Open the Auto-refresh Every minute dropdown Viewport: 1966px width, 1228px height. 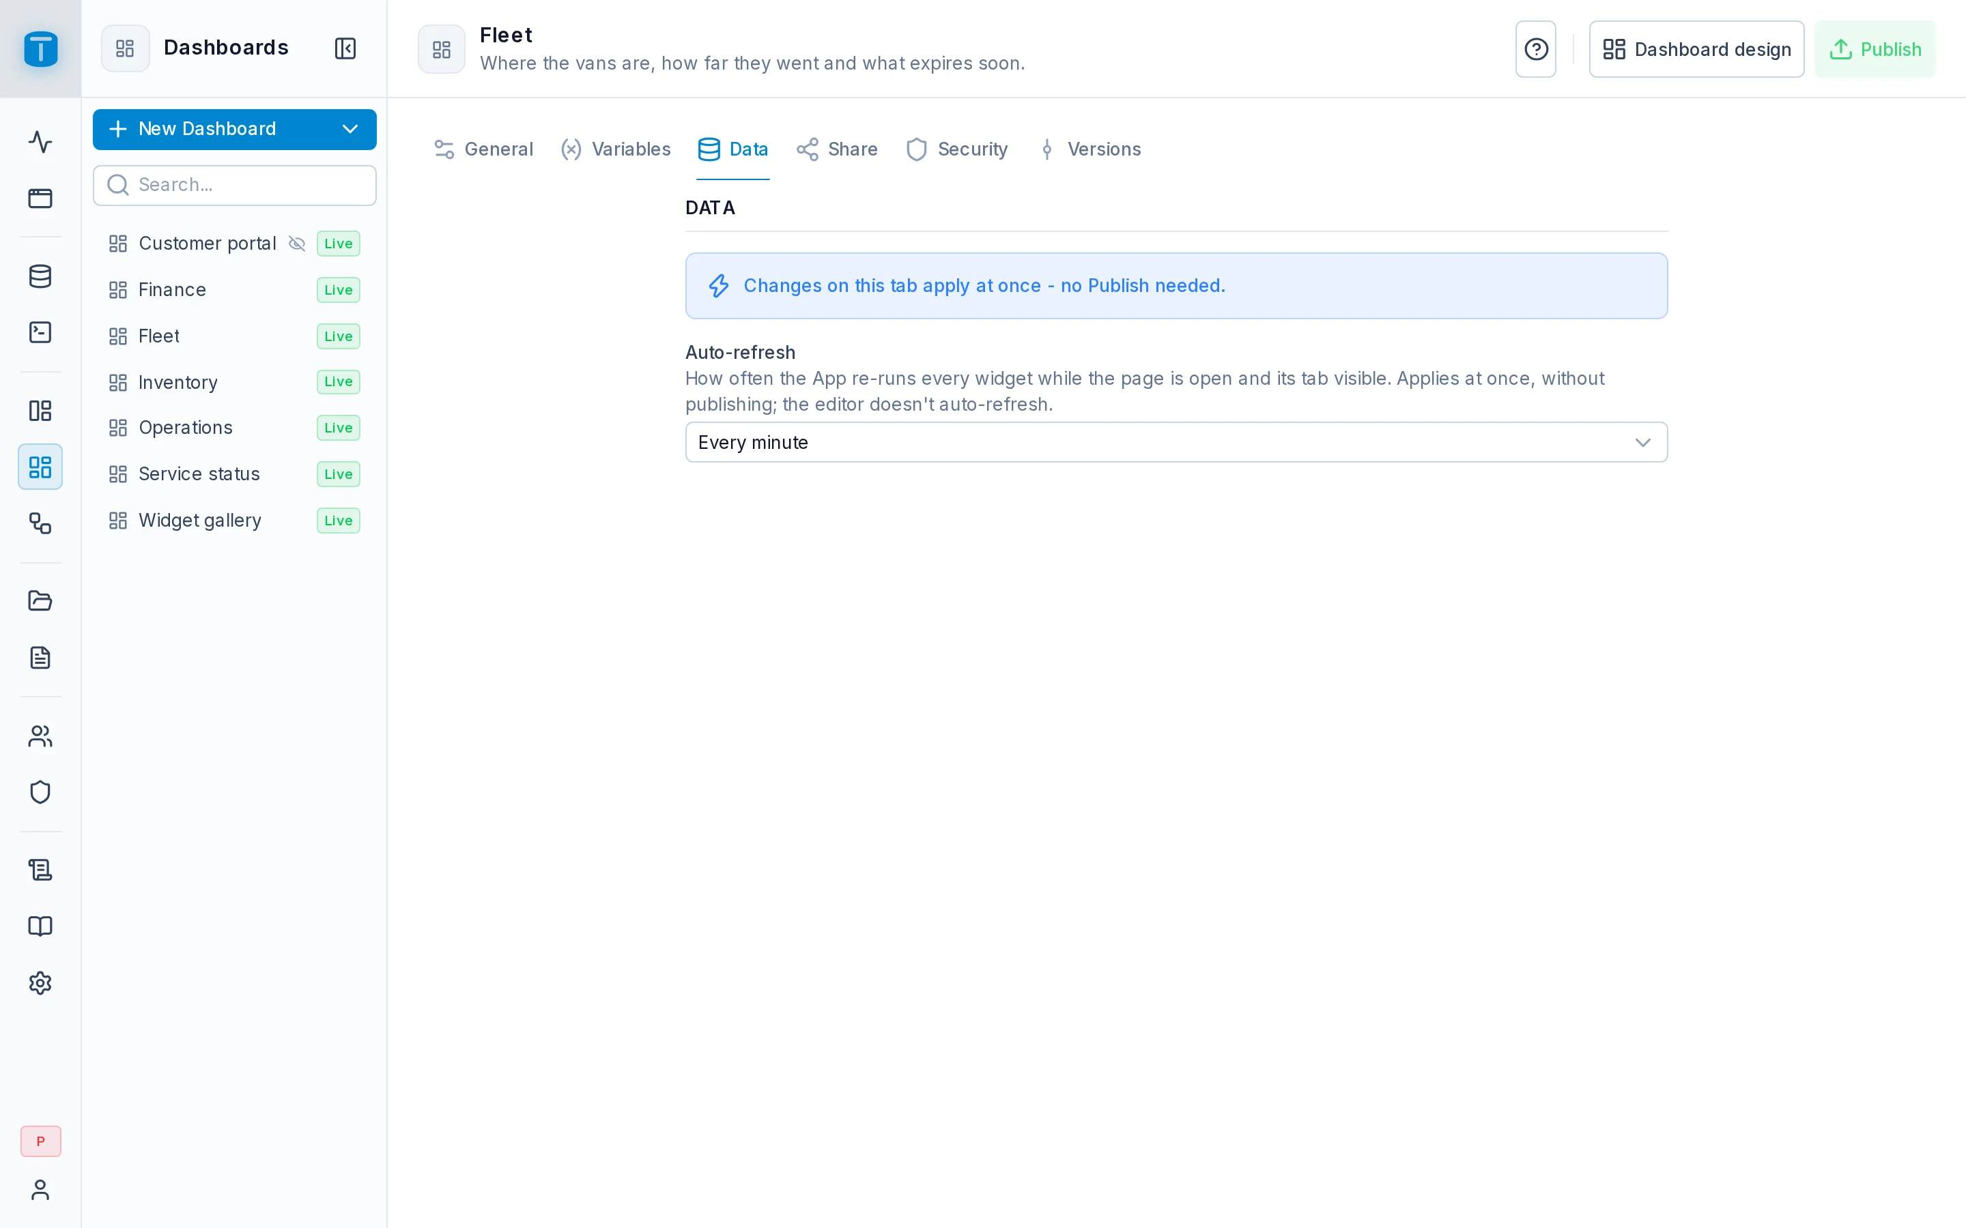1176,443
